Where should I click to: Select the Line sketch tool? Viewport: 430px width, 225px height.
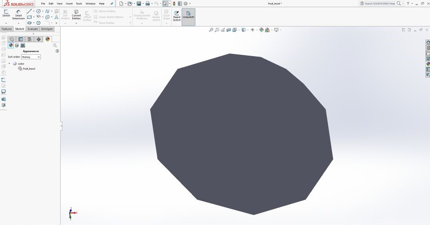pyautogui.click(x=29, y=11)
